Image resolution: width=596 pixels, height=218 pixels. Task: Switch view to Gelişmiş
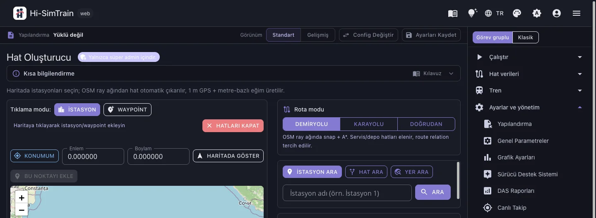coord(318,35)
